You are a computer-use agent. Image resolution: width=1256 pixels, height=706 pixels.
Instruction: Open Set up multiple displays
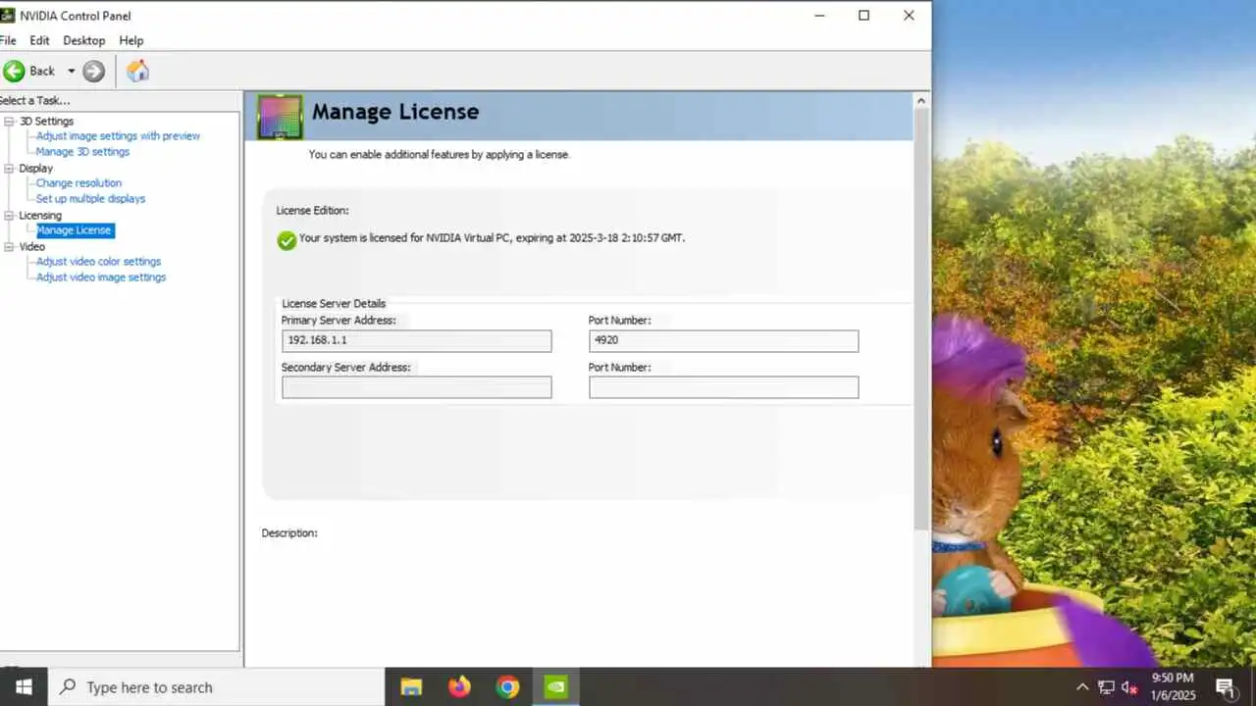click(90, 199)
